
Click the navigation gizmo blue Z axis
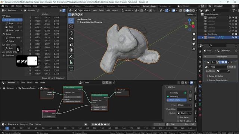tap(189, 20)
